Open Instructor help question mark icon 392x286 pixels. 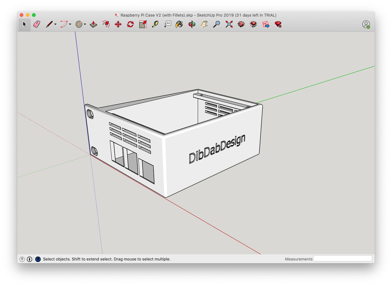pyautogui.click(x=38, y=259)
